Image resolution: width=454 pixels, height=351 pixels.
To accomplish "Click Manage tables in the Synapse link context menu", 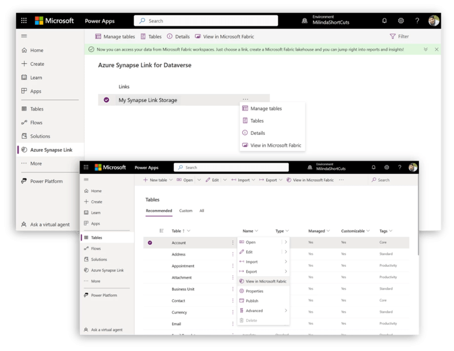I will tap(265, 109).
